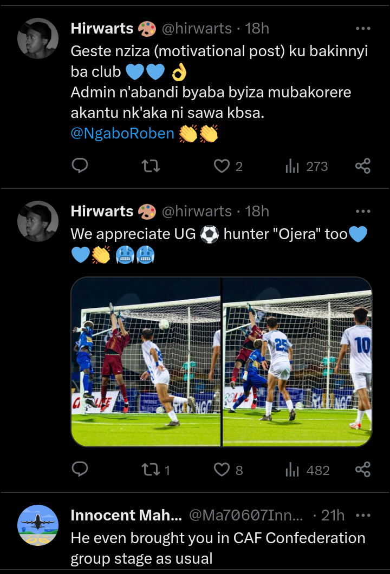The image size is (390, 574).
Task: Open more options on Innocent Mah tweet
Action: pos(362,516)
